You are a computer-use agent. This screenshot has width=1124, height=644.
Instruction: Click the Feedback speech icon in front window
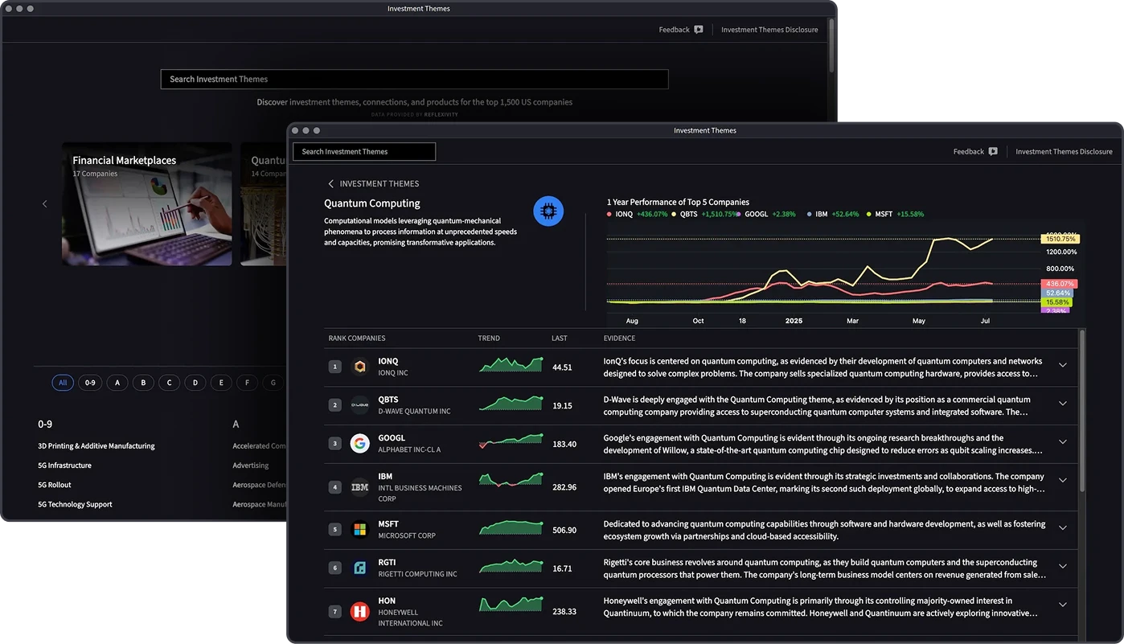click(993, 151)
